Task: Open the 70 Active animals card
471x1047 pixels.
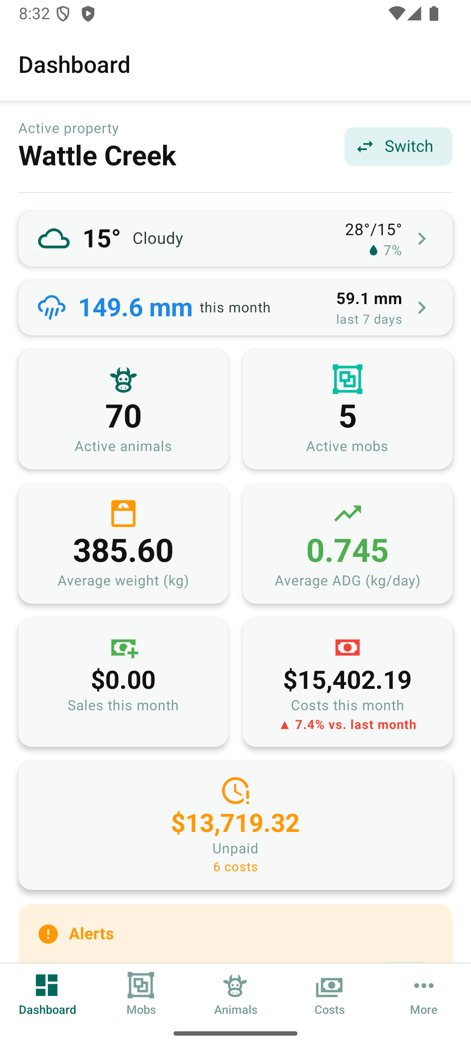Action: [123, 409]
